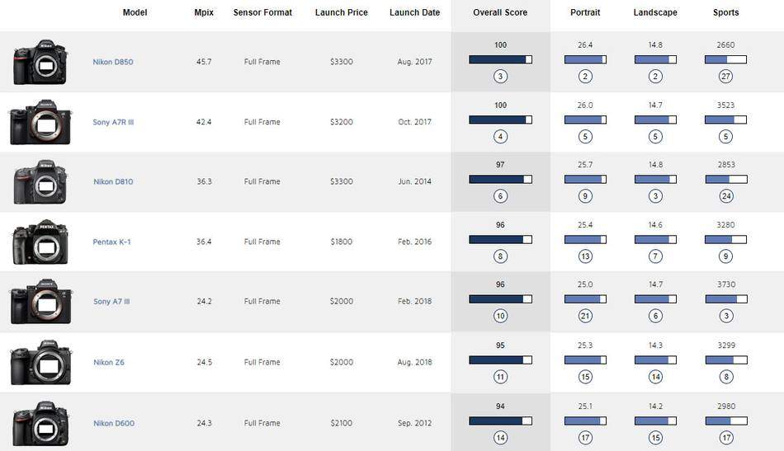Open the Nikon D600 model link
This screenshot has height=451, width=784.
pyautogui.click(x=113, y=423)
